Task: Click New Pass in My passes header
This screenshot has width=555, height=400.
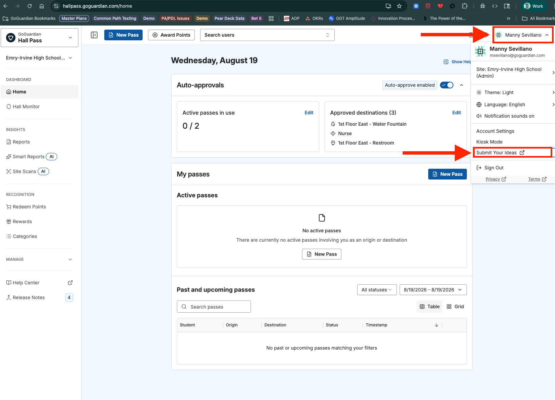Action: click(x=447, y=174)
